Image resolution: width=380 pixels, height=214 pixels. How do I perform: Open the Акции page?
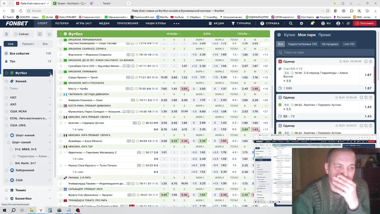tap(216, 23)
